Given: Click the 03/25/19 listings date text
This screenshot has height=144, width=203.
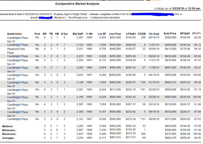Looking at the screenshot, I should [x=179, y=8].
